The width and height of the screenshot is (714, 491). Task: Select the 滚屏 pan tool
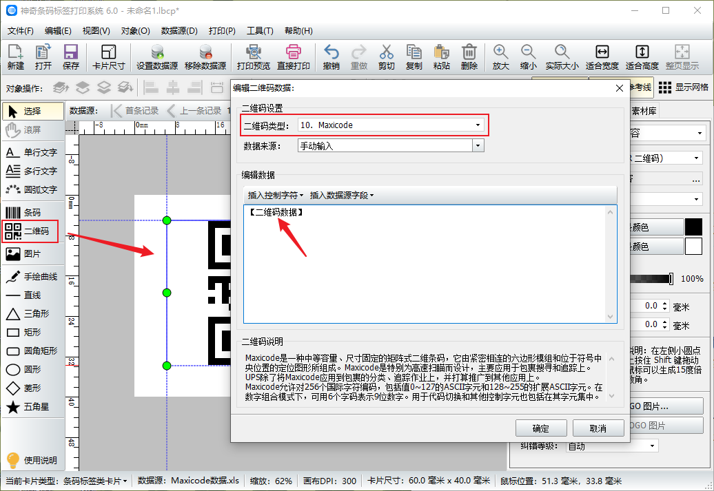click(x=33, y=129)
